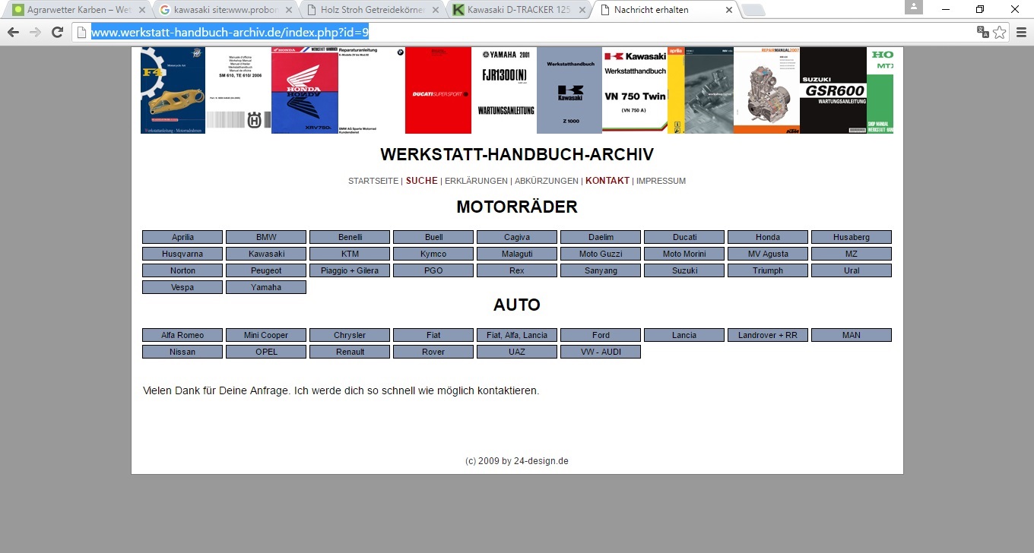The width and height of the screenshot is (1034, 553).
Task: Click the Suzuki GSR600 manual cover
Action: point(833,90)
